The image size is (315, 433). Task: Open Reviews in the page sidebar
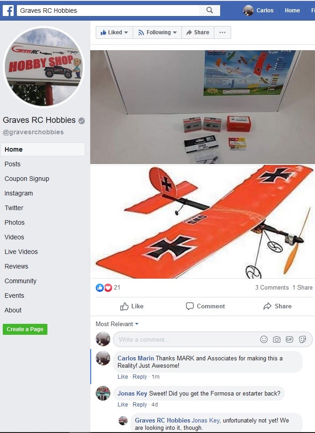click(16, 266)
